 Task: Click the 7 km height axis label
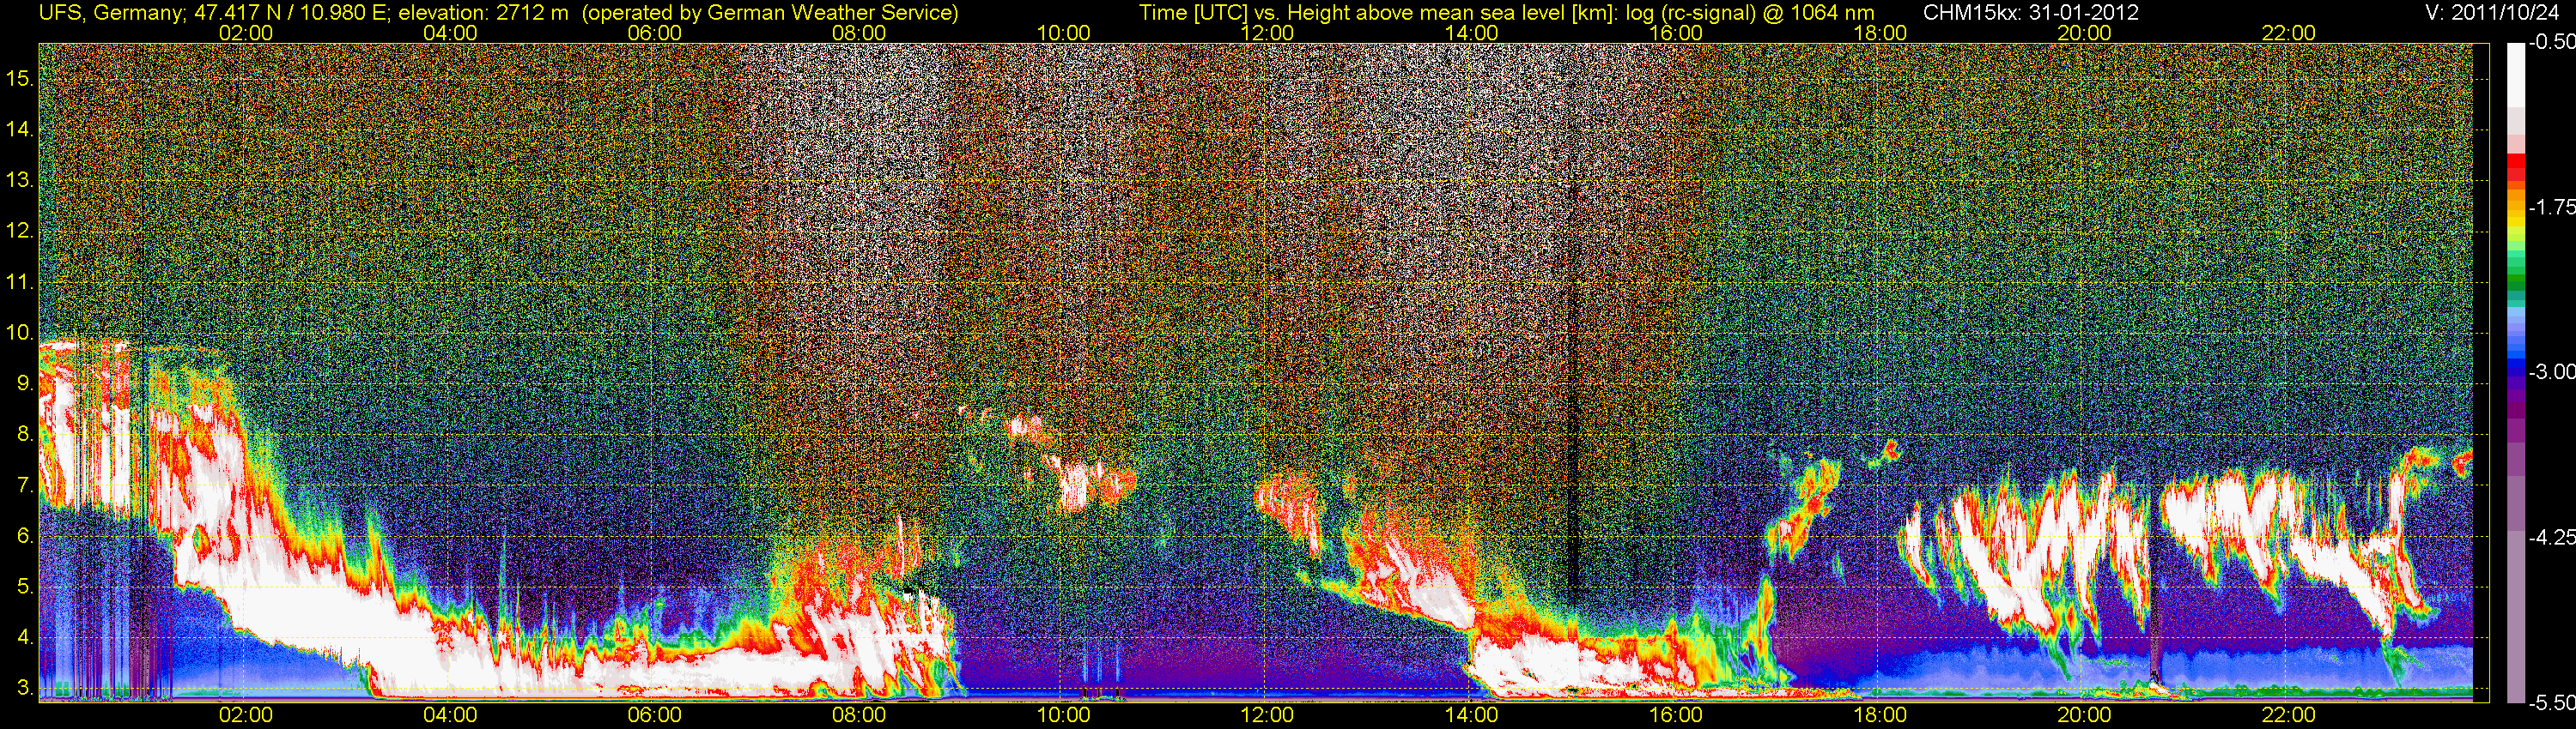(x=24, y=485)
